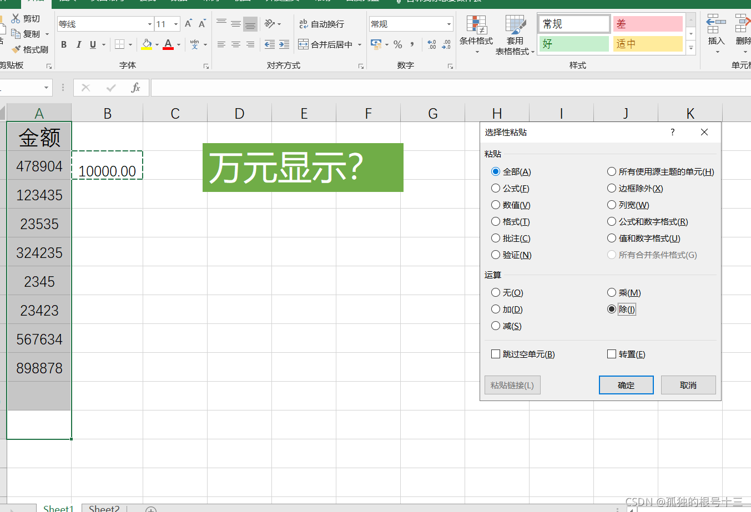Apply the percent style
Screen dimensions: 751x512
coord(398,44)
